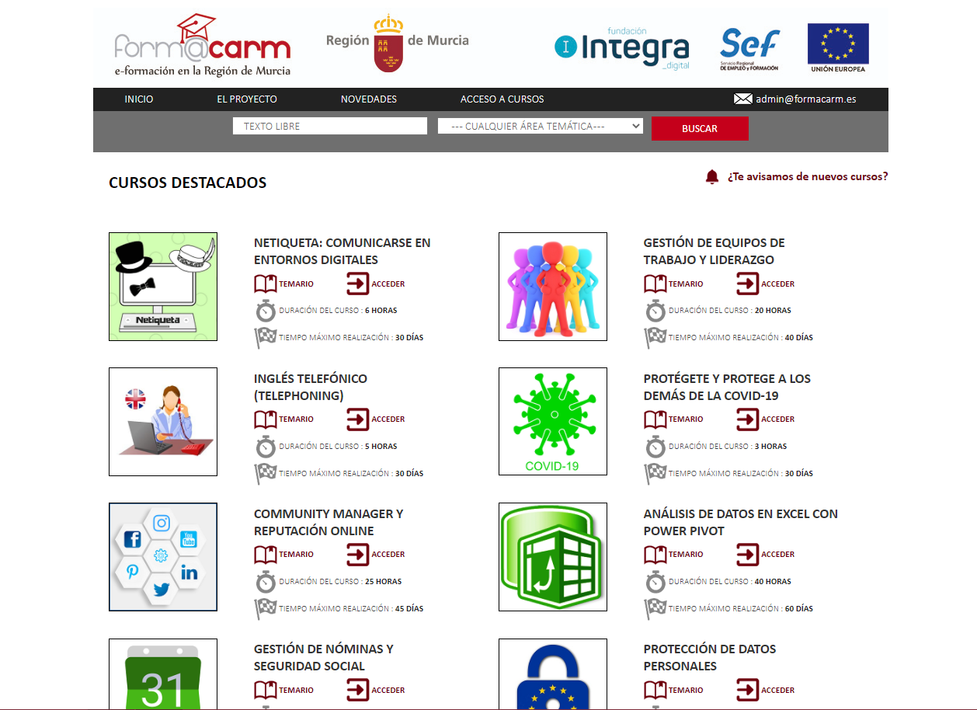Click Acceder arrow icon for Gestión de Equipos course

click(x=748, y=284)
